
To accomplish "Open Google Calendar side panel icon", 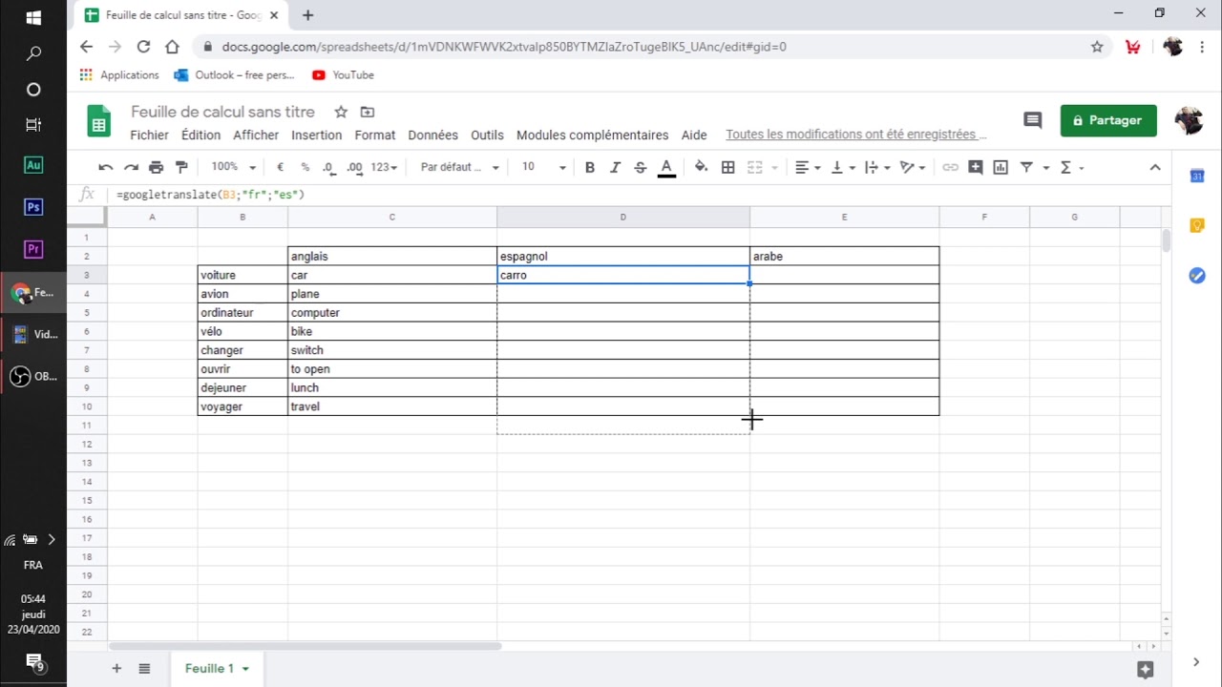I will (x=1196, y=176).
